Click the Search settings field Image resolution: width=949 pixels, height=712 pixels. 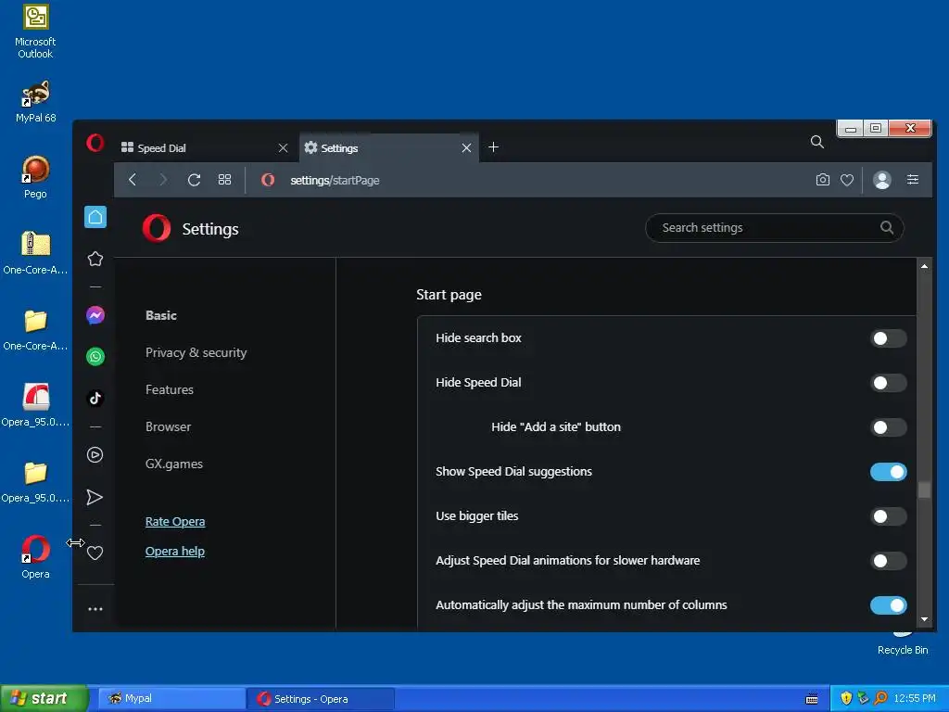coord(775,228)
